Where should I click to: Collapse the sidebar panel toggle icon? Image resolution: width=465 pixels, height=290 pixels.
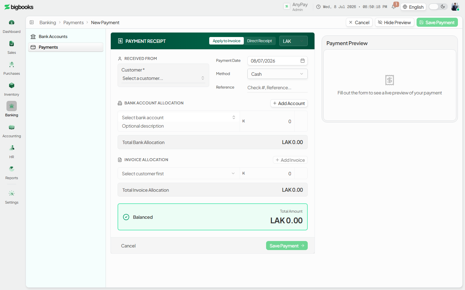pyautogui.click(x=32, y=22)
